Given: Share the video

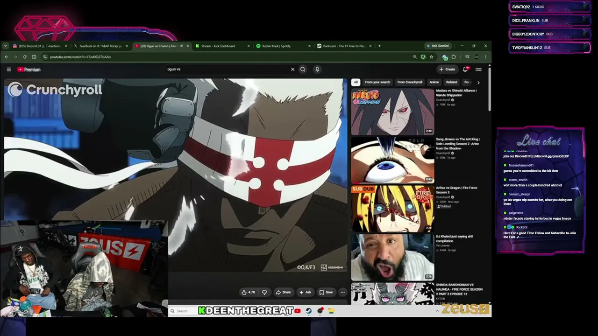Looking at the screenshot, I should coord(283,292).
